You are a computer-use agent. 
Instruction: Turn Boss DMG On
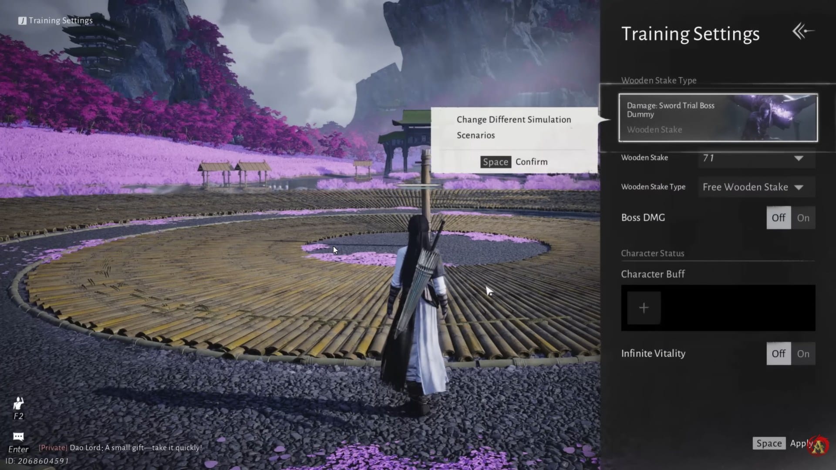click(x=803, y=218)
